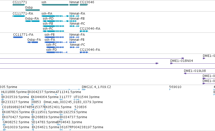215x131 pixels.
Task: Select EK052401.5prime EST label
Action: (58, 107)
